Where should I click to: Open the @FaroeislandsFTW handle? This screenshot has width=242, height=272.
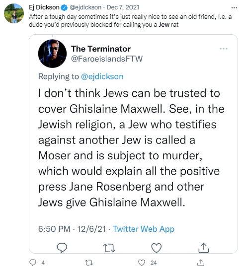[x=107, y=59]
